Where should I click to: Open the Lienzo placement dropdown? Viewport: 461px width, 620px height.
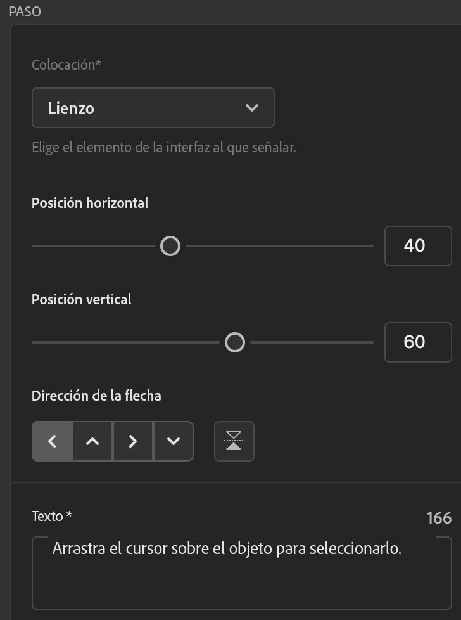coord(153,108)
